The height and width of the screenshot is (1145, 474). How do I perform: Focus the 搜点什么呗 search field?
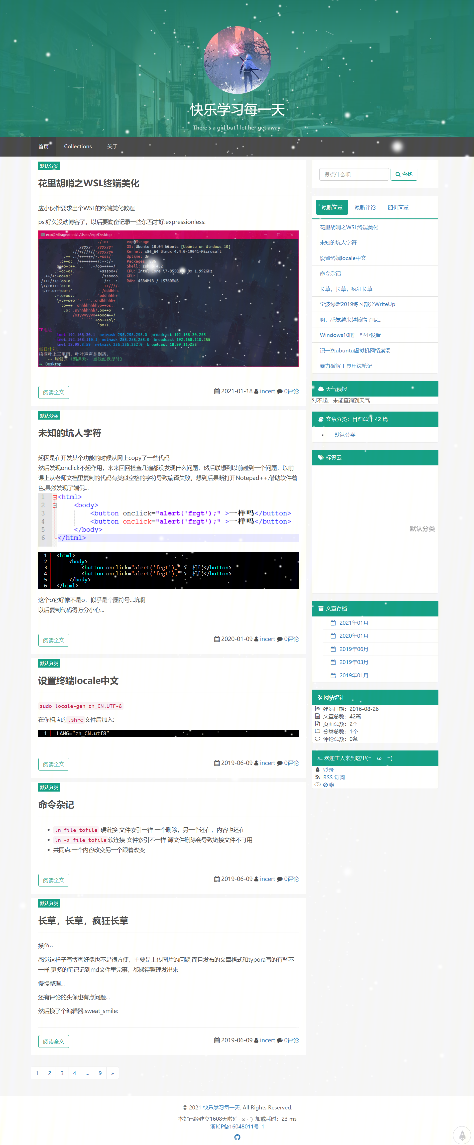click(x=354, y=174)
